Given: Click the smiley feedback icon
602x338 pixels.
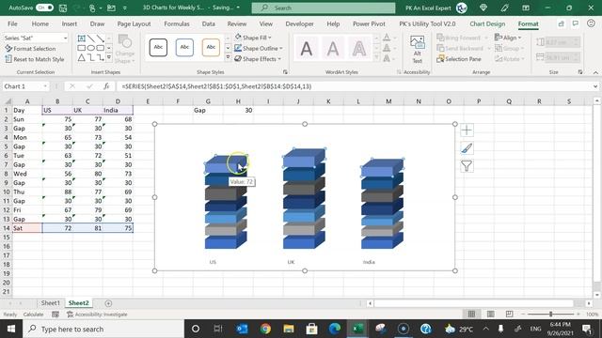Looking at the screenshot, I should [x=591, y=23].
